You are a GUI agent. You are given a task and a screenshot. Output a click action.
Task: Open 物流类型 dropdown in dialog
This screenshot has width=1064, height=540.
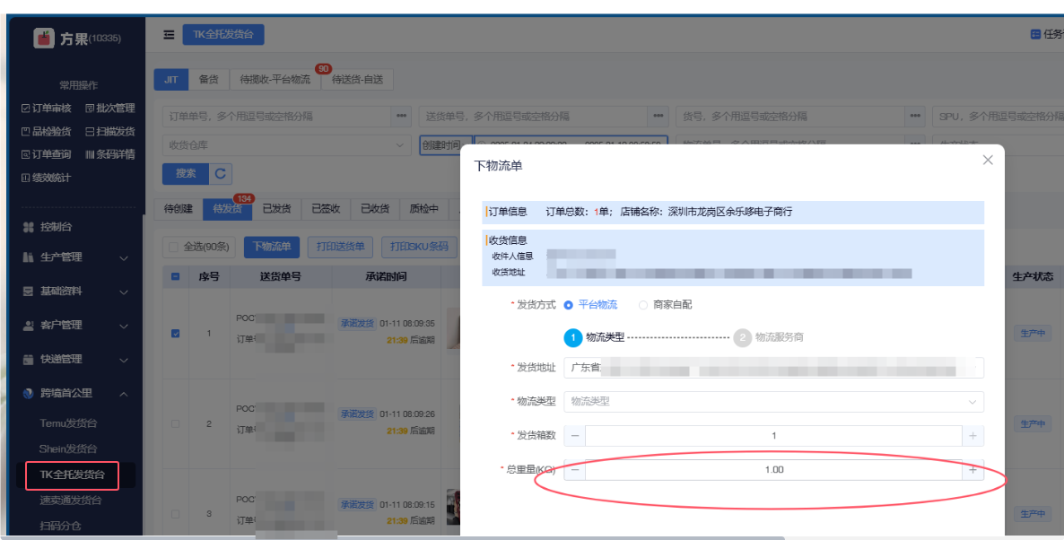click(x=773, y=402)
